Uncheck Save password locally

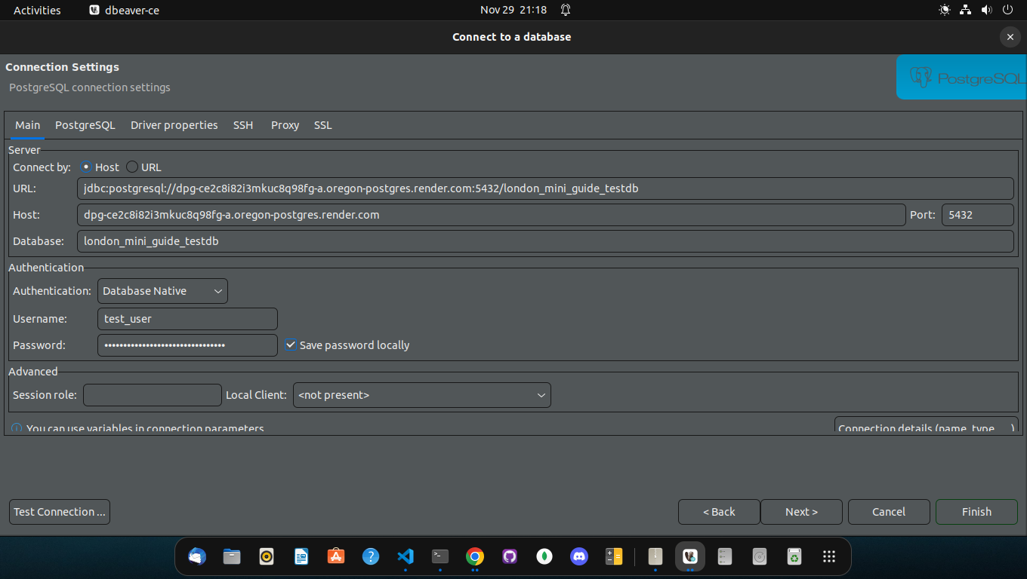click(291, 345)
